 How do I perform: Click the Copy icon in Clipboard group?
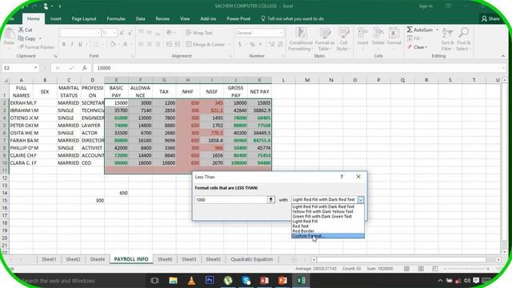pyautogui.click(x=22, y=38)
